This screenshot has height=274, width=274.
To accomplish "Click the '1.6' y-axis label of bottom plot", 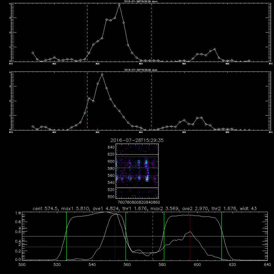I will point(18,213).
